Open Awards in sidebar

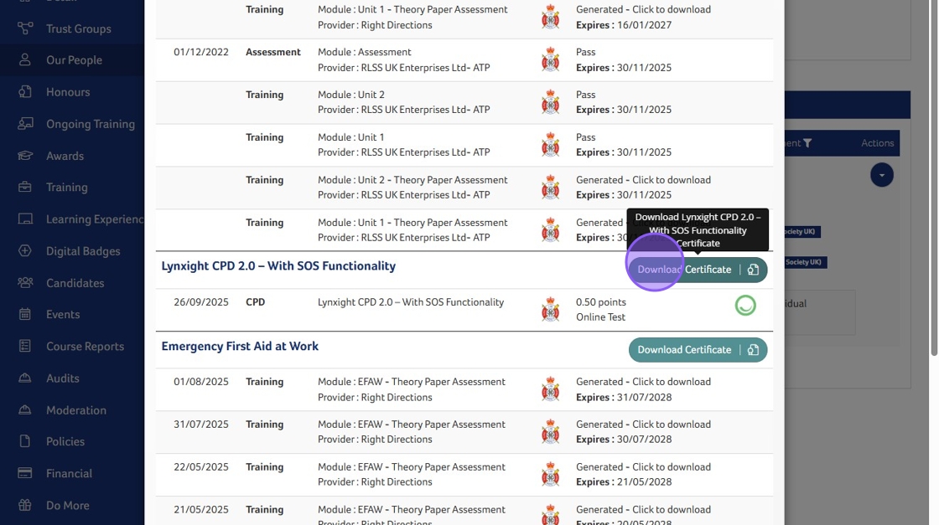pos(65,156)
